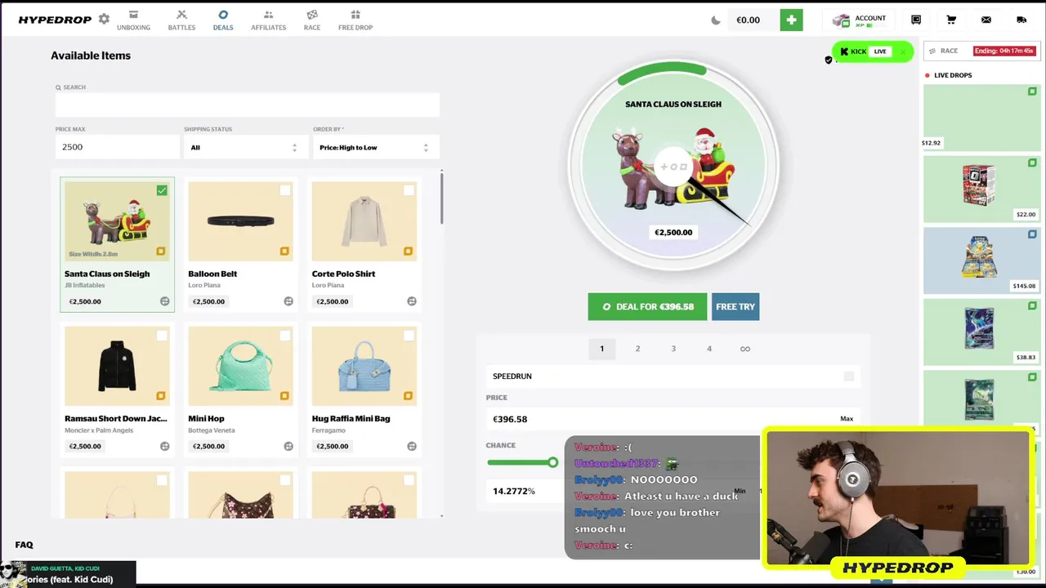Click Deal for €396.58 button
Screen dimensions: 1046x588
point(647,306)
